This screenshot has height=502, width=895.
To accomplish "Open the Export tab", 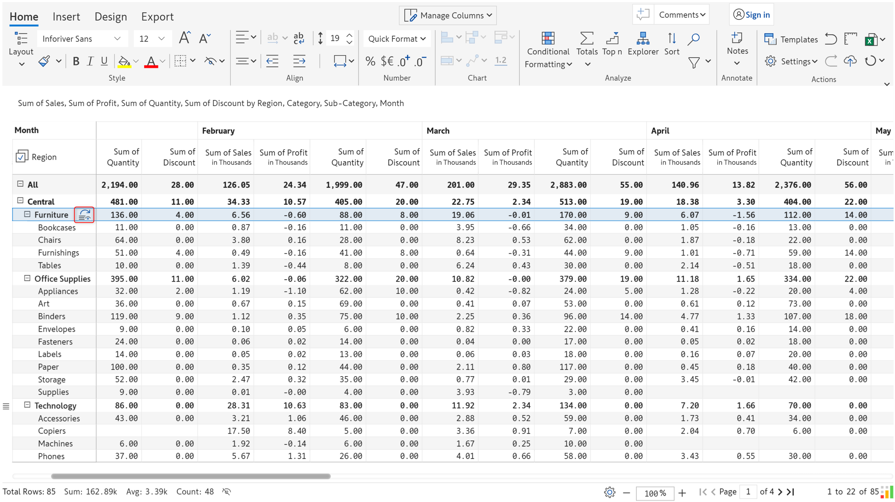I will pos(157,17).
